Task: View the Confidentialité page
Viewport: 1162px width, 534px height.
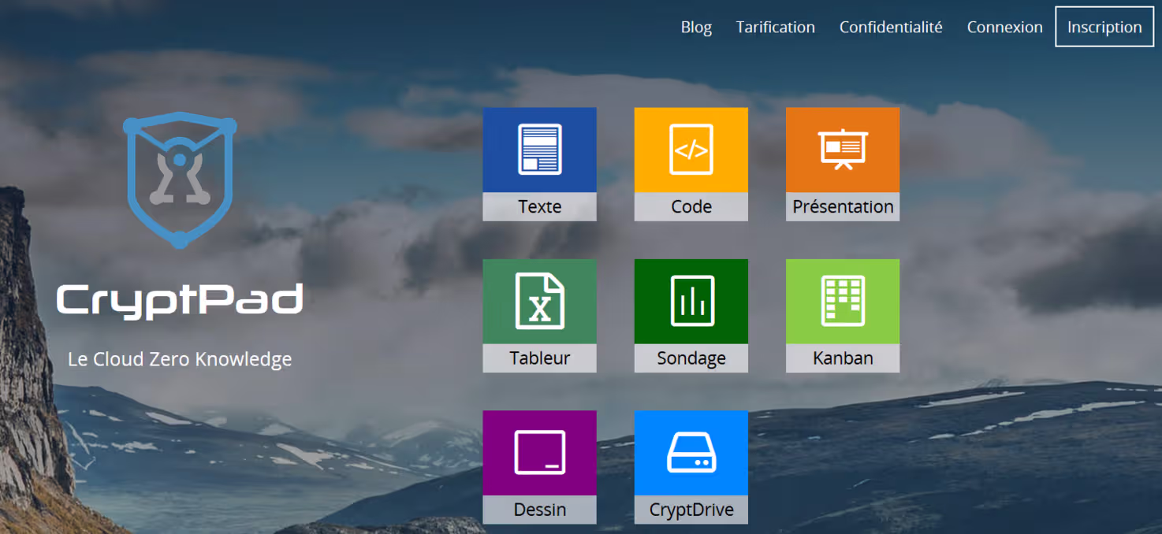Action: tap(891, 27)
